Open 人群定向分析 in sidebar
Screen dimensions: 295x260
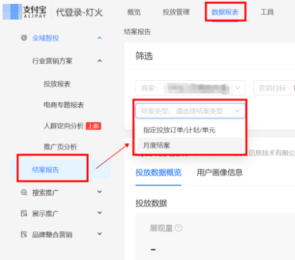point(64,126)
